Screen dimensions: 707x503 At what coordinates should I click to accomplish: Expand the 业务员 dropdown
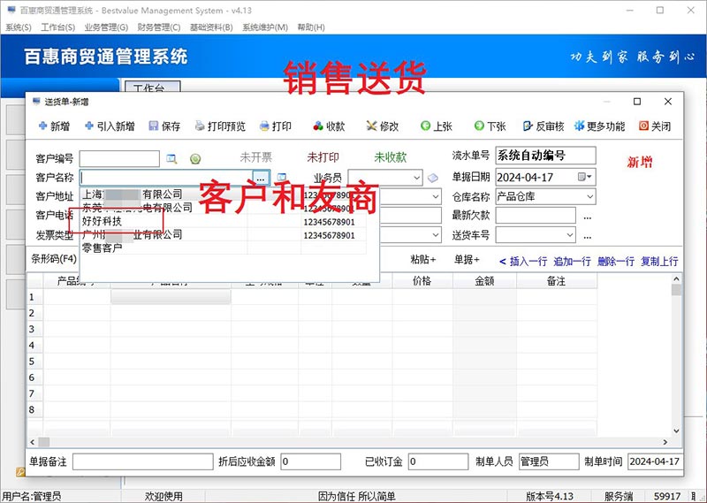pos(417,178)
